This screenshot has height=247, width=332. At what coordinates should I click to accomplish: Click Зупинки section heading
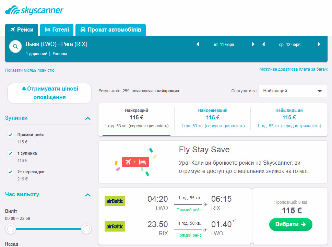point(16,118)
